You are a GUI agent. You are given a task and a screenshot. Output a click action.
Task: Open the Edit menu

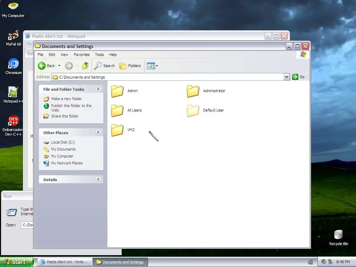(x=52, y=55)
